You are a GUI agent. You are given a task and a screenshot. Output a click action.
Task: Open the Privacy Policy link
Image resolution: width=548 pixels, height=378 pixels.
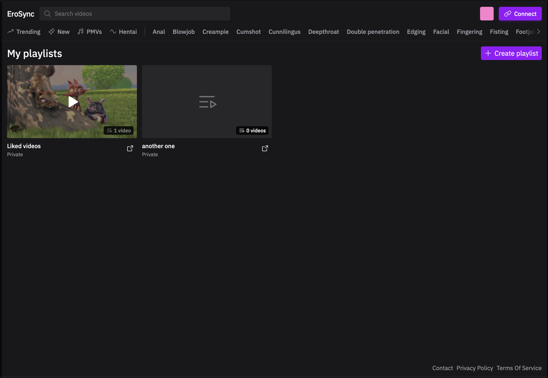pos(475,368)
